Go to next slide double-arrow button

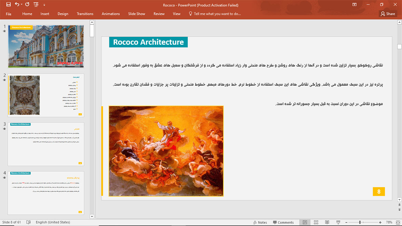[x=399, y=210]
